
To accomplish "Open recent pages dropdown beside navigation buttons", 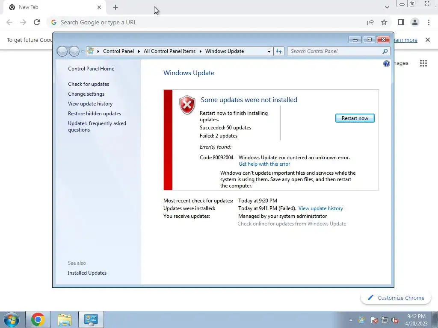I will tap(83, 52).
